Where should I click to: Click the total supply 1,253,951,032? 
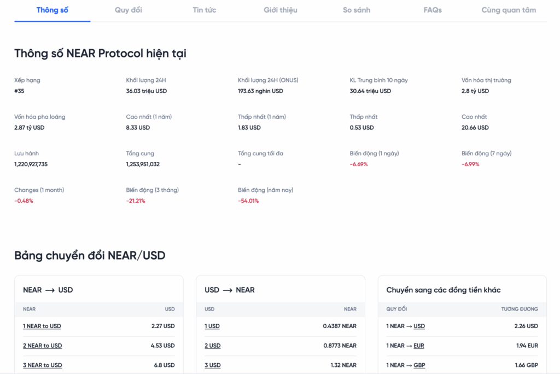click(x=143, y=165)
